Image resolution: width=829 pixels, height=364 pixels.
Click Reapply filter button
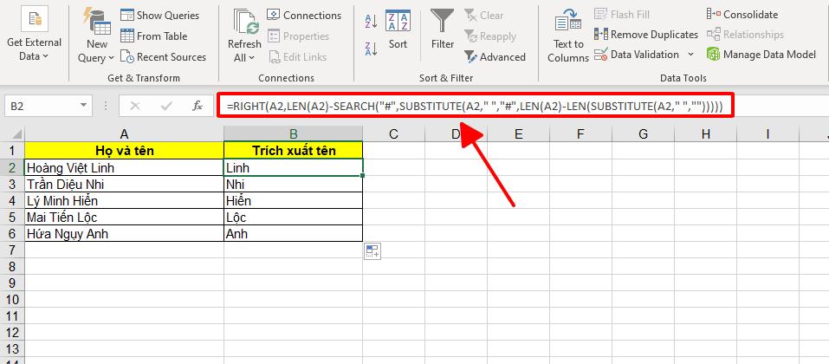[x=490, y=36]
